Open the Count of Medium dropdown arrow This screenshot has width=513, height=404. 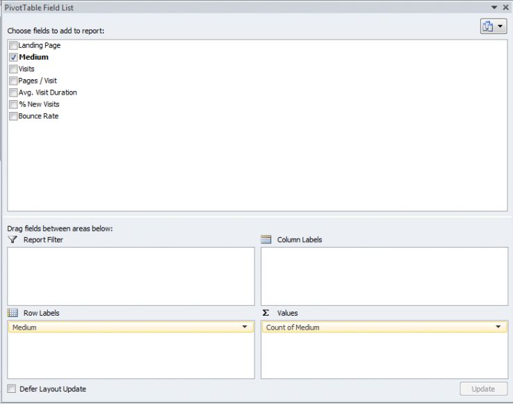point(498,327)
